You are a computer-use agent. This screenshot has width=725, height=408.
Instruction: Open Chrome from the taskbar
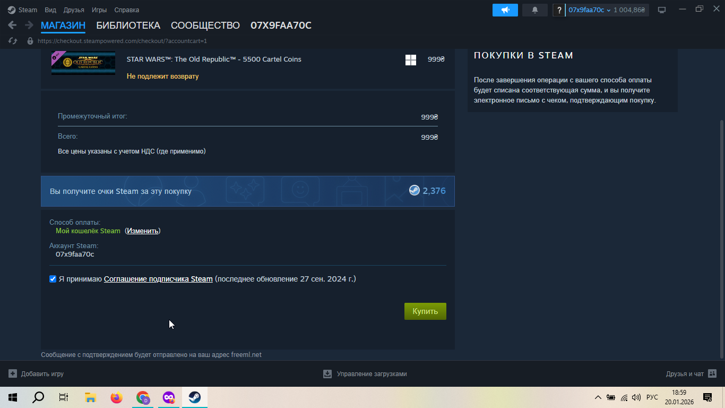[x=143, y=397]
